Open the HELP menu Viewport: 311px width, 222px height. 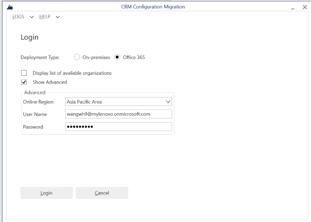pyautogui.click(x=45, y=17)
